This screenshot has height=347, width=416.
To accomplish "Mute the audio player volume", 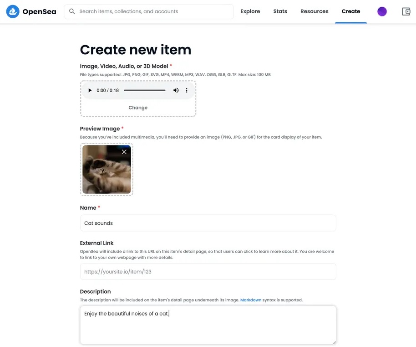I will tap(176, 90).
